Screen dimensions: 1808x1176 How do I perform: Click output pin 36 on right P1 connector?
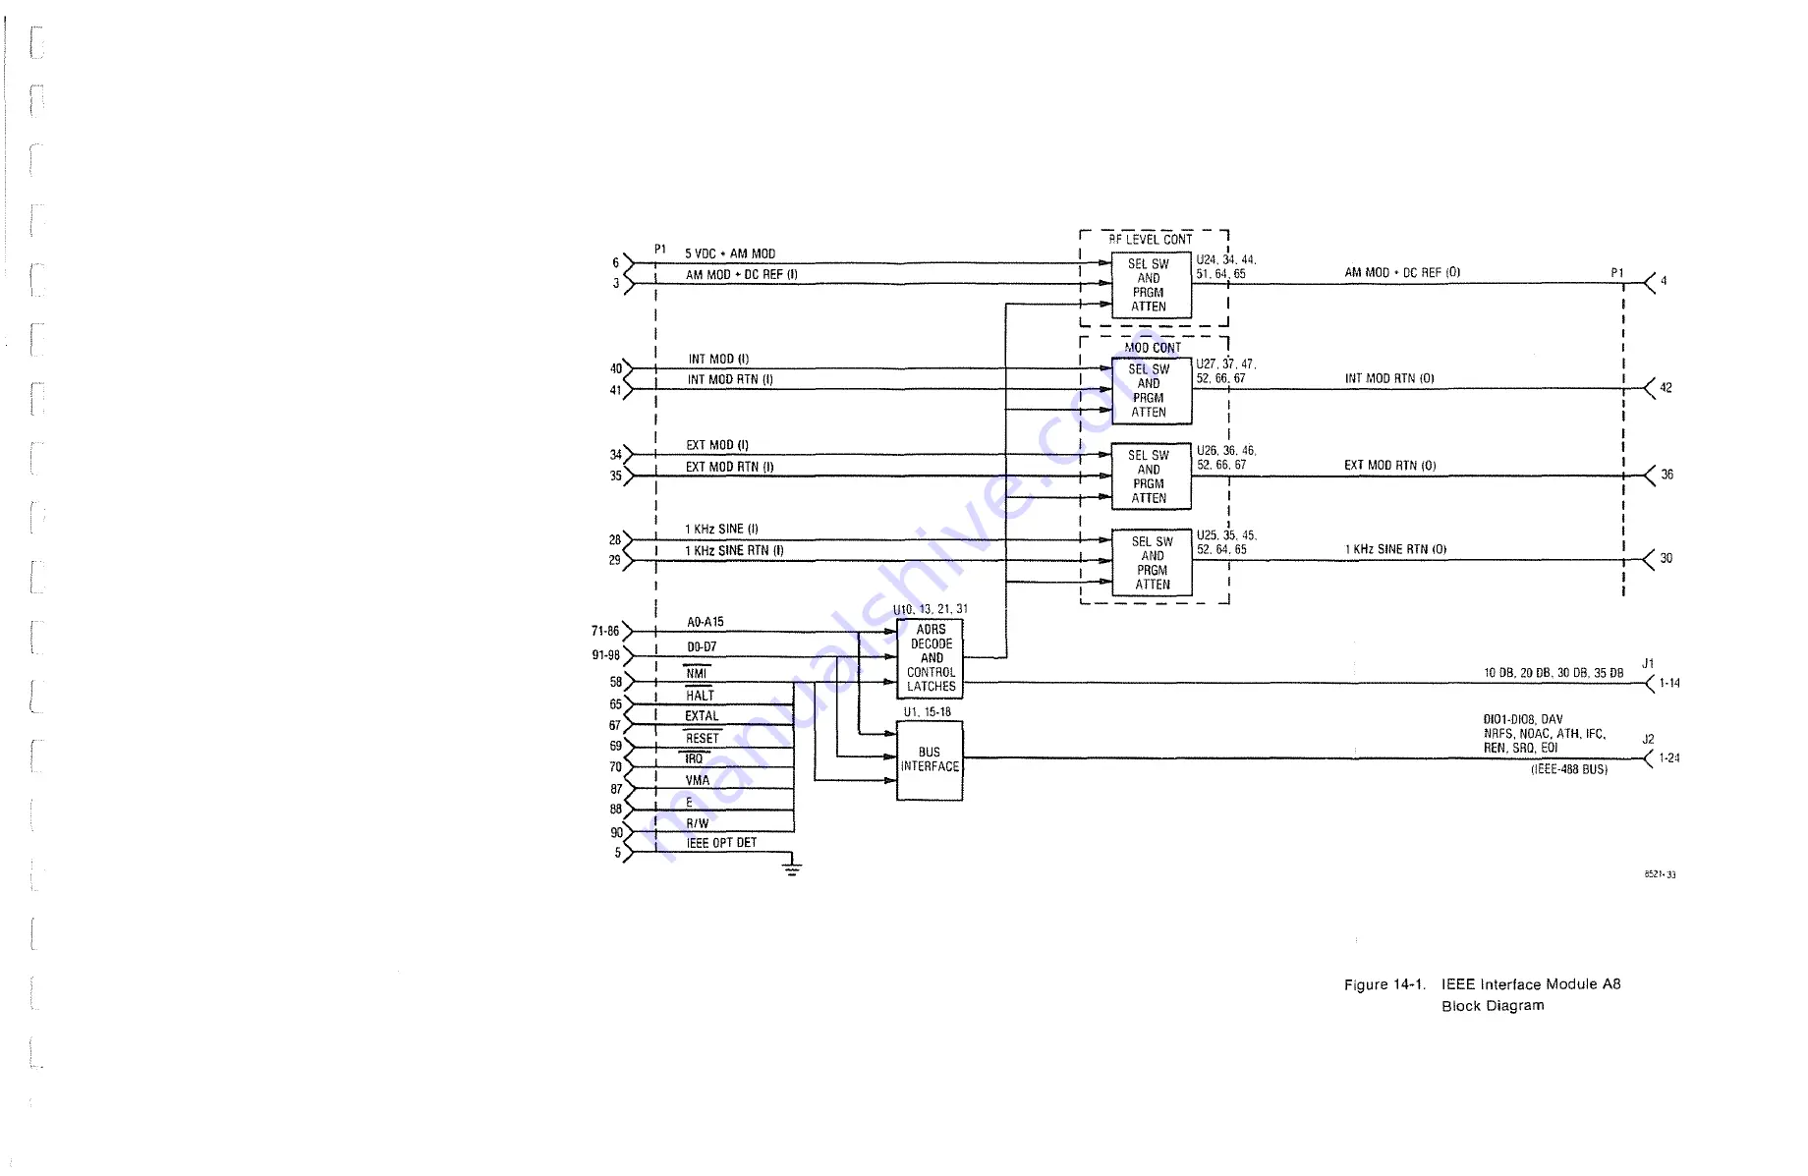point(1667,475)
